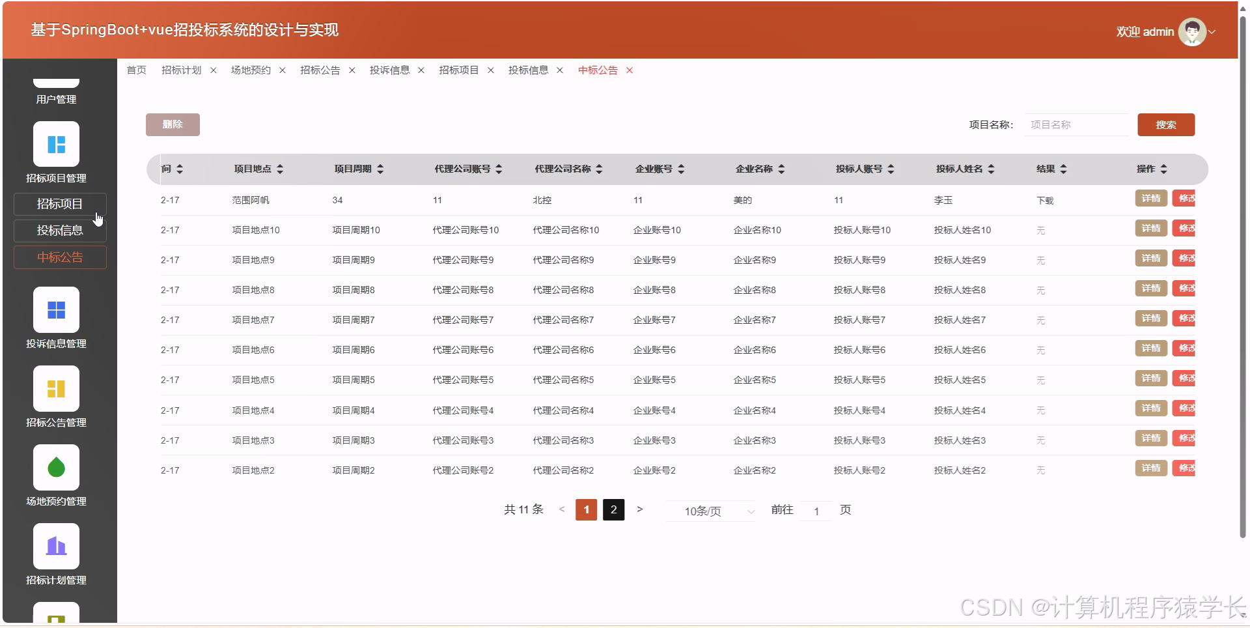The width and height of the screenshot is (1250, 628).
Task: Toggle sorting on the 结果 column
Action: 1064,169
